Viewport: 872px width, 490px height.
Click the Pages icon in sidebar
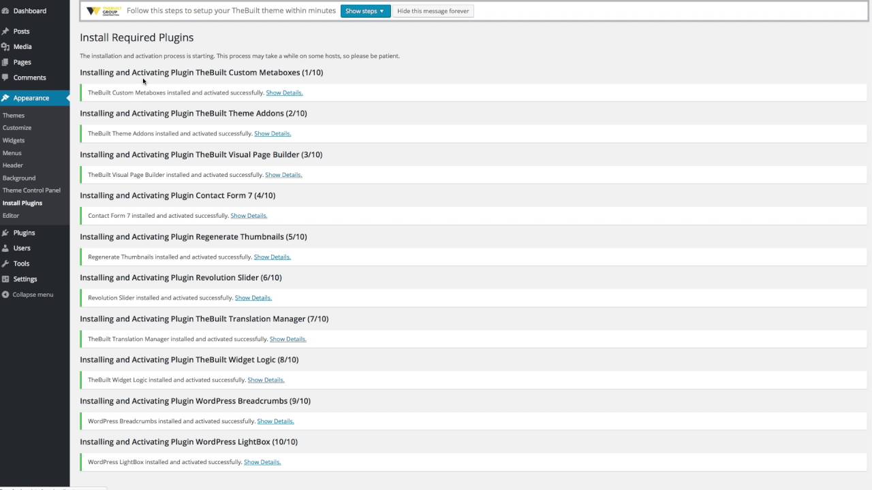click(5, 62)
